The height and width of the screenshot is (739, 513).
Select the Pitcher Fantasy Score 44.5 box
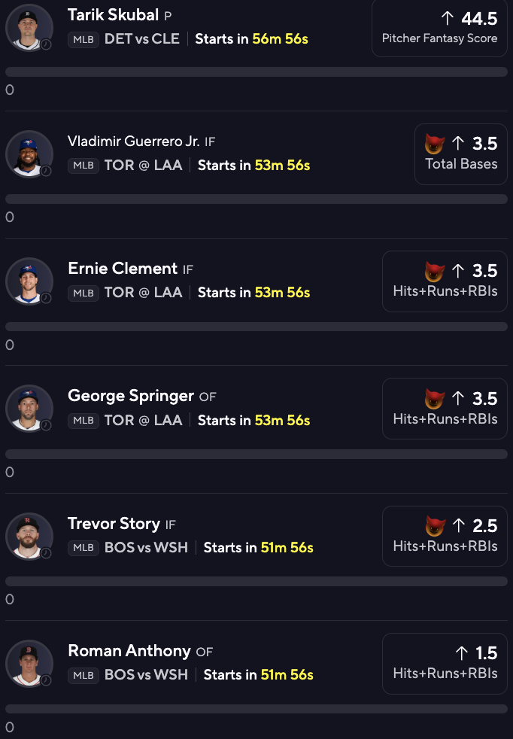tap(439, 28)
